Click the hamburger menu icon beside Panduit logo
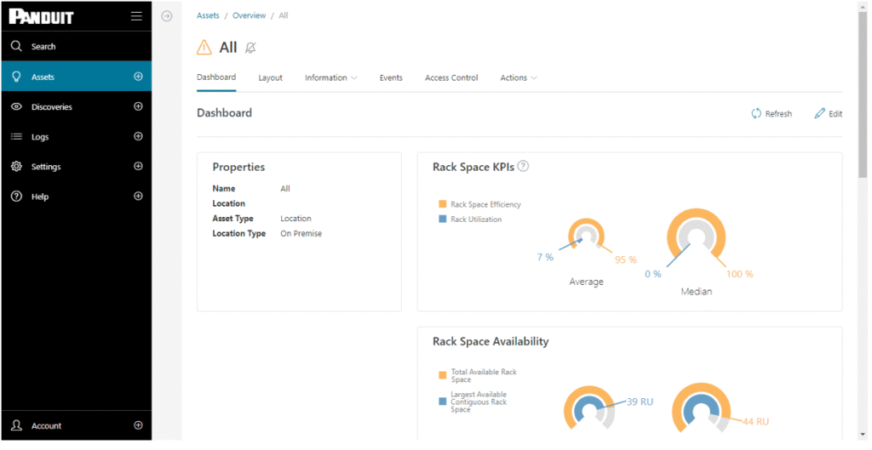Viewport: 872px width, 450px height. point(136,16)
